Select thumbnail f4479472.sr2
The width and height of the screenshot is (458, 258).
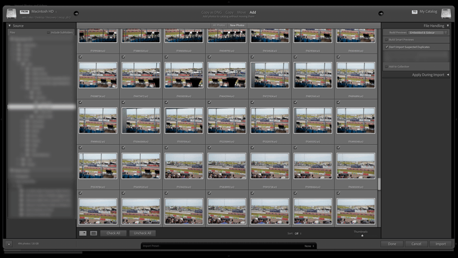point(141,75)
